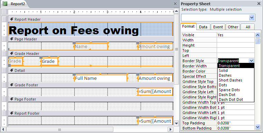This screenshot has height=133, width=263.
Task: Select the Amount owing textbox in Detail
Action: tap(155, 78)
